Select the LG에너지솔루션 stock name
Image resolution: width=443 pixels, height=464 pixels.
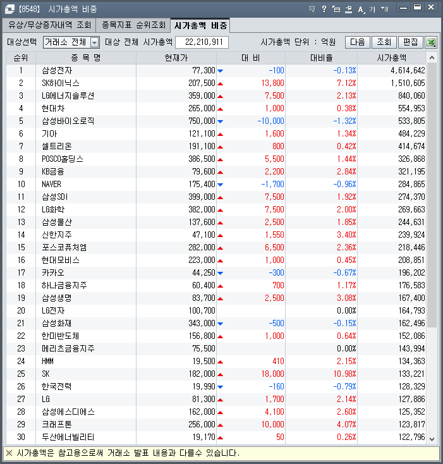tap(68, 96)
